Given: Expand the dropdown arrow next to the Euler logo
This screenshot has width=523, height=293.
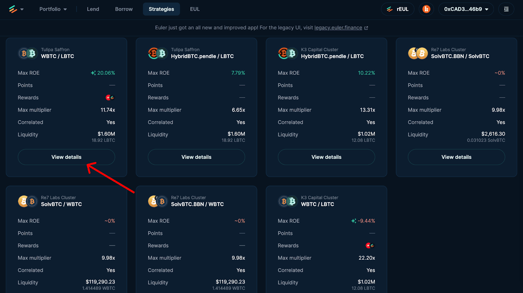Looking at the screenshot, I should coord(22,9).
